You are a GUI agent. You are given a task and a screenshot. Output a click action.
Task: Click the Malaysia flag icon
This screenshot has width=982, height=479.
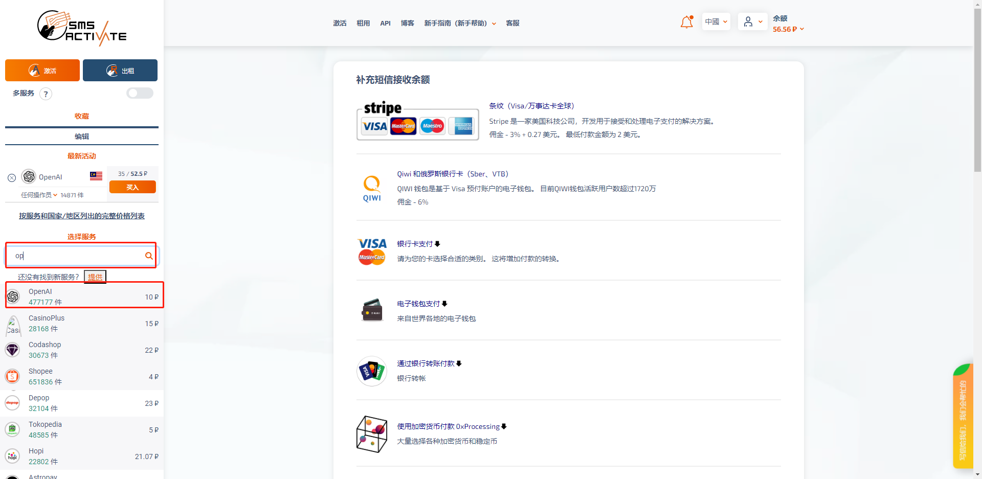pos(96,176)
